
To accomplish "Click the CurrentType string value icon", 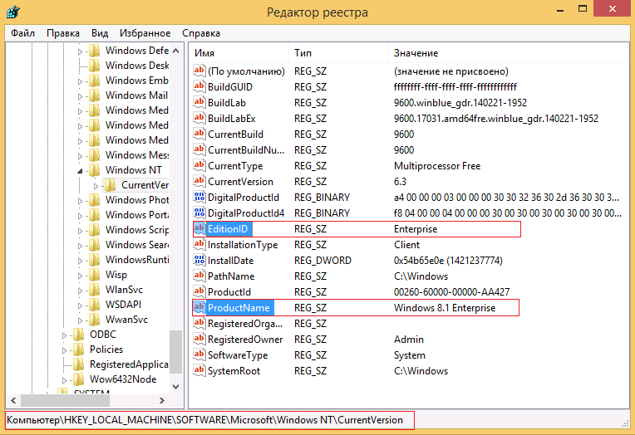I will (x=199, y=165).
